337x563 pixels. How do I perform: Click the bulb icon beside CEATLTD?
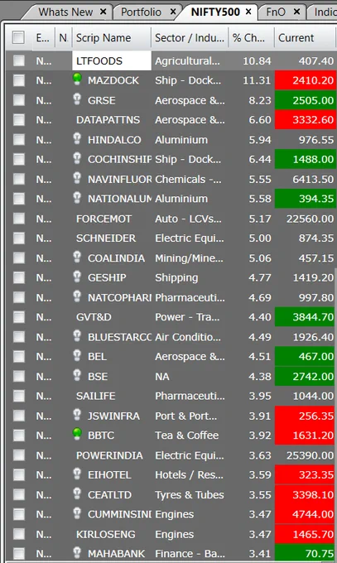coord(77,493)
